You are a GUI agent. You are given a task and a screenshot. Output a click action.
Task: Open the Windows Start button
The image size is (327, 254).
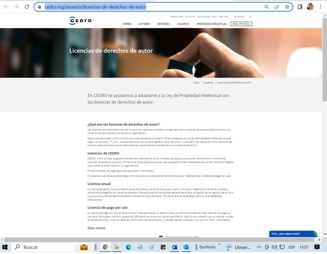(x=5, y=247)
